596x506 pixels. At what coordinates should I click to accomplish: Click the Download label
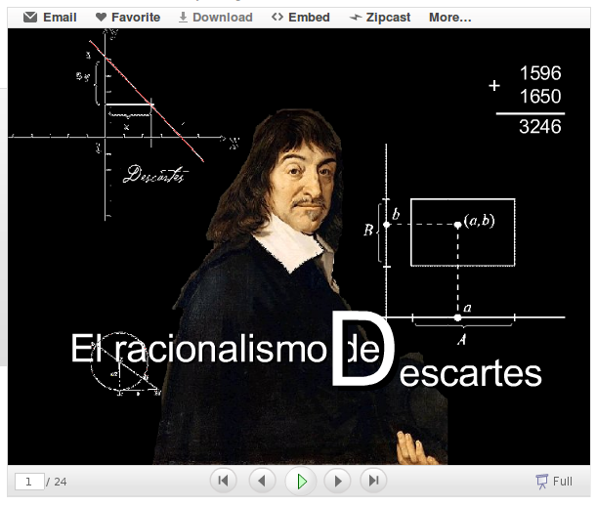coord(223,18)
